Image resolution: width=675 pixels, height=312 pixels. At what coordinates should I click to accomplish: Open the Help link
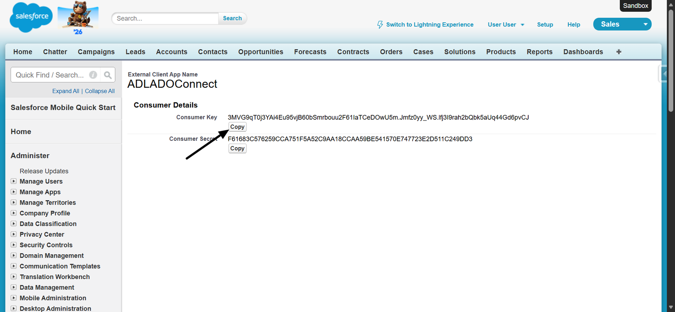click(x=574, y=24)
